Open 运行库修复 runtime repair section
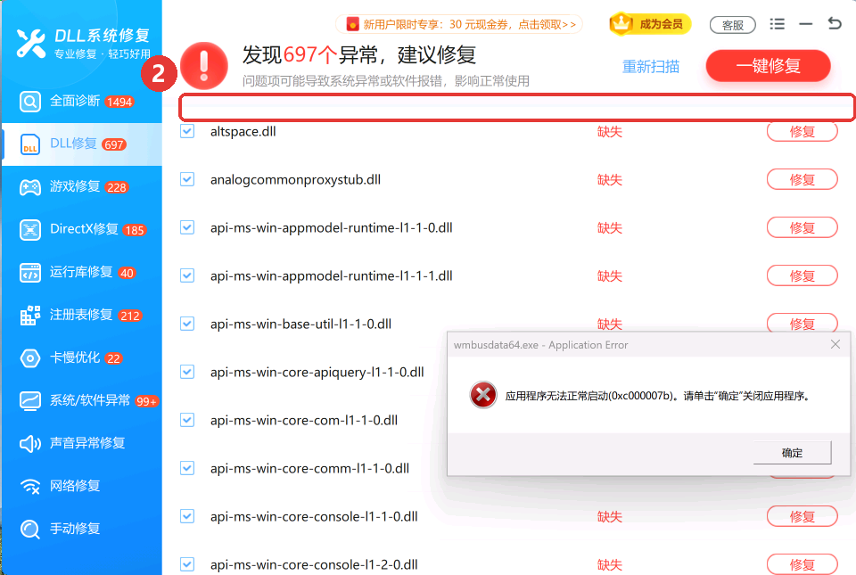The height and width of the screenshot is (575, 856). pos(82,272)
